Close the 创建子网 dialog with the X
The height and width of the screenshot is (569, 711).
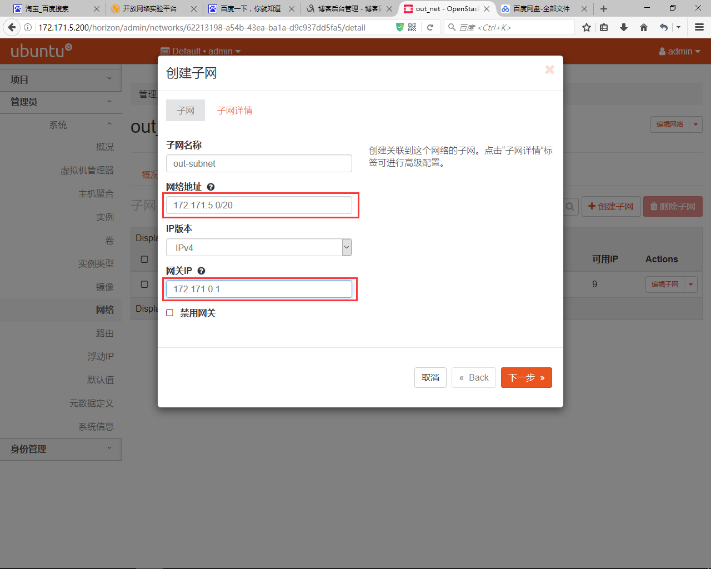(549, 69)
